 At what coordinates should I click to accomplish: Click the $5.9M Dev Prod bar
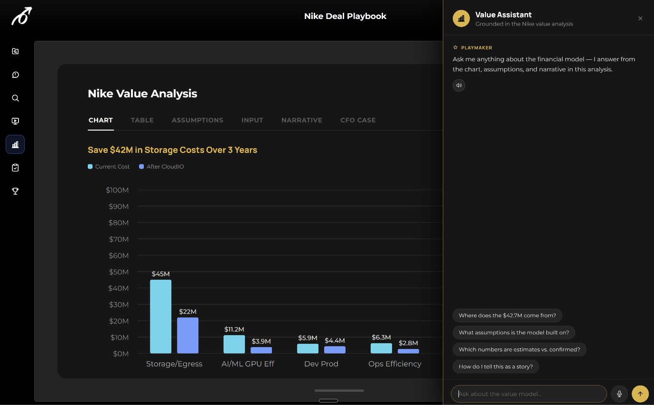(x=308, y=348)
